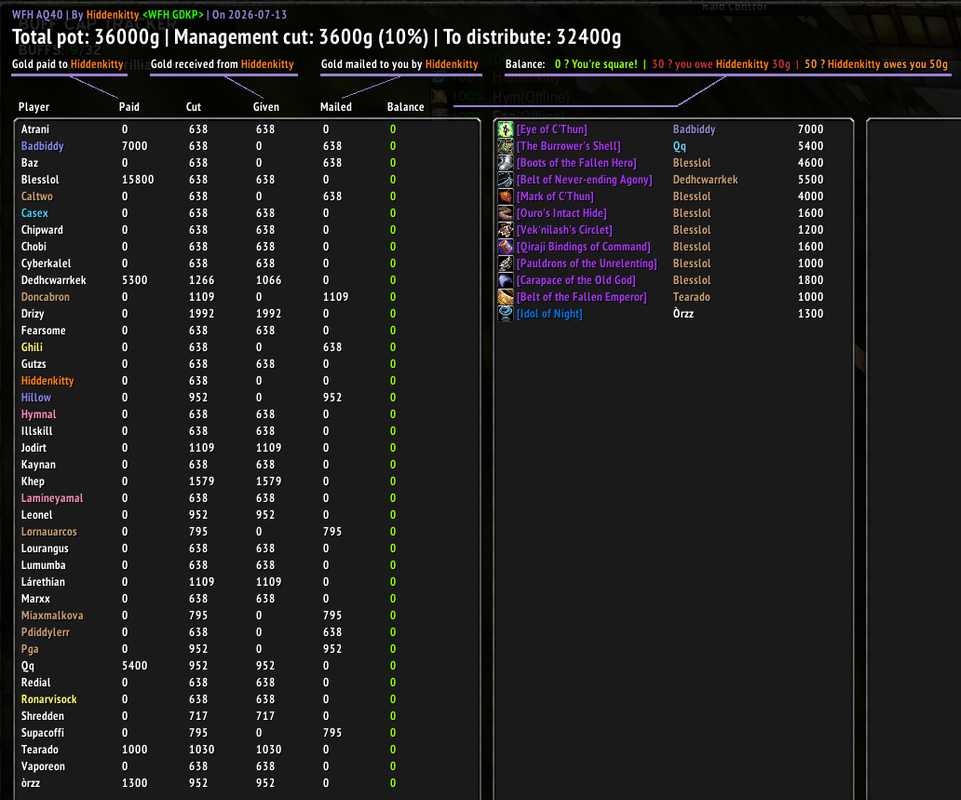The height and width of the screenshot is (800, 961).
Task: Click the Cut column header
Action: click(194, 107)
